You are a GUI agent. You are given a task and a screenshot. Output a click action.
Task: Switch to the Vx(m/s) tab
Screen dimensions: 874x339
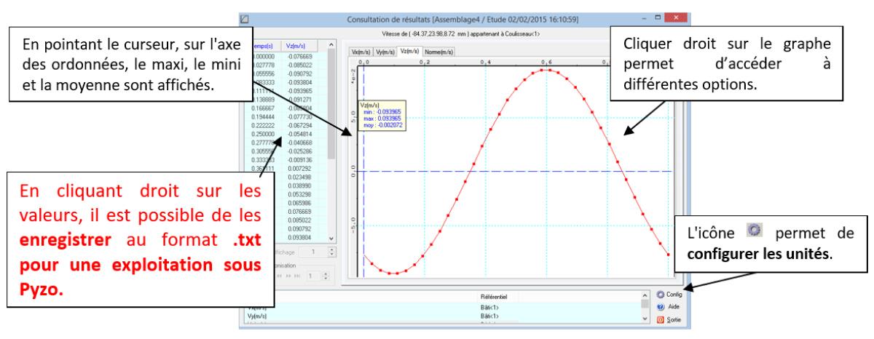(x=361, y=52)
